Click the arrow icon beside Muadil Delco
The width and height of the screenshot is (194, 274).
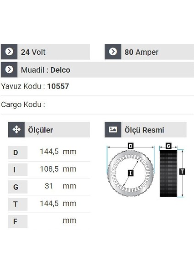pos(9,69)
